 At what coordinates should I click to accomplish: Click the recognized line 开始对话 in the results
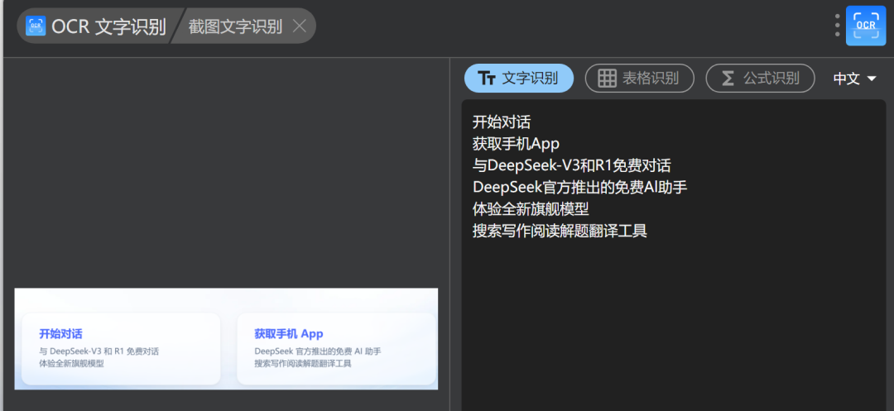click(502, 122)
